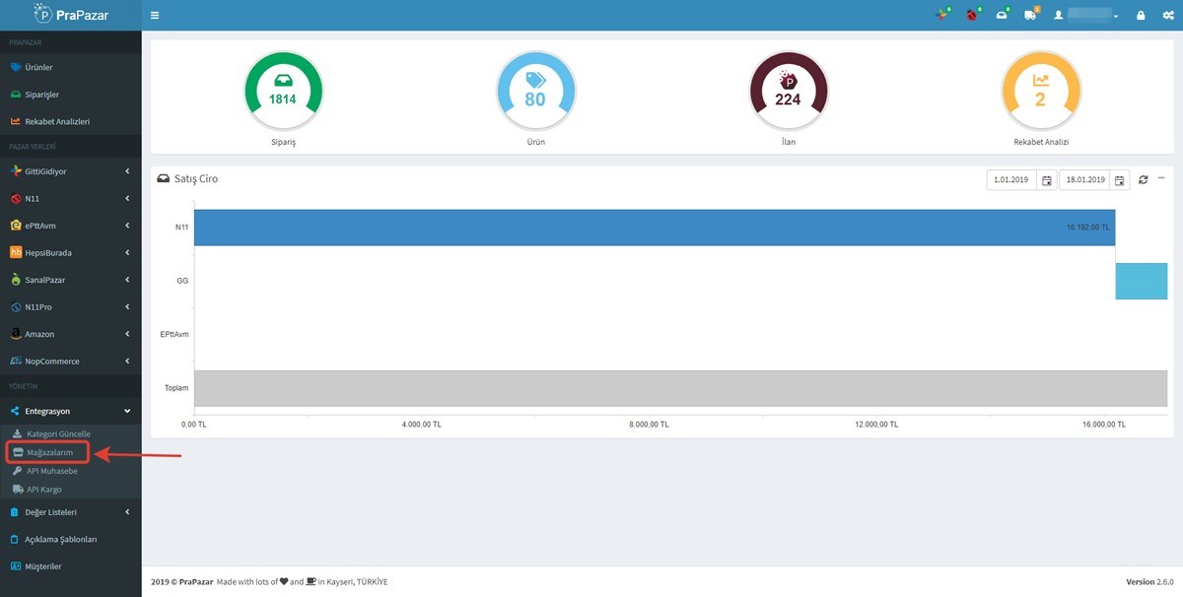Click the light blue GG bar
The image size is (1183, 597).
coord(1141,281)
